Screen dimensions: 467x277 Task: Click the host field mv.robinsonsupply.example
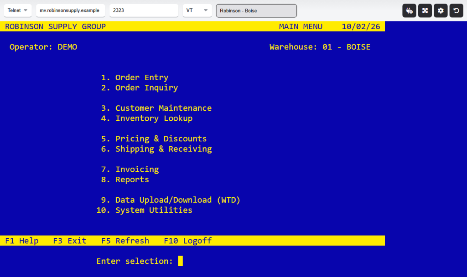pos(70,10)
